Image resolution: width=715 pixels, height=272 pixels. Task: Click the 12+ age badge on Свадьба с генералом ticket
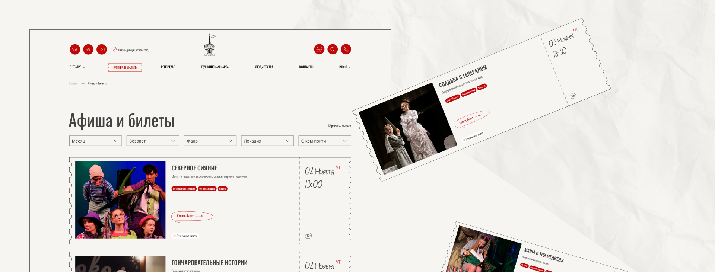[x=573, y=96]
